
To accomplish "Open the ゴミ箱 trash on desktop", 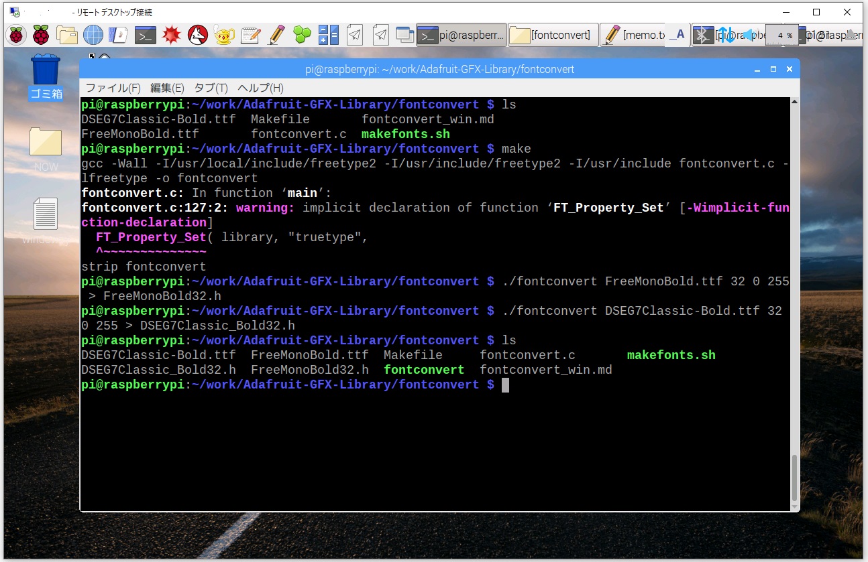I will [x=46, y=76].
